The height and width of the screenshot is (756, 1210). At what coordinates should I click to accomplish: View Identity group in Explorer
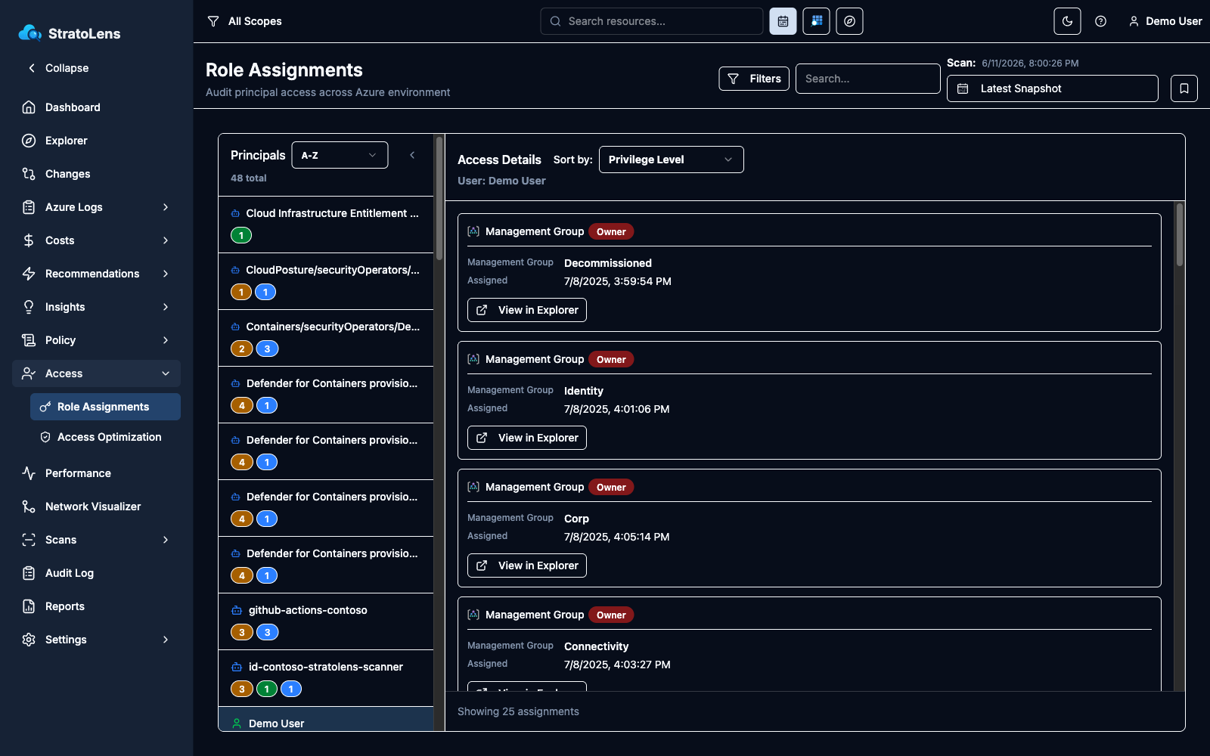click(527, 438)
